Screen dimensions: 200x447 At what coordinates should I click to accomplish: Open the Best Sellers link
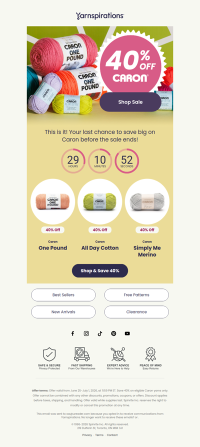click(x=63, y=295)
